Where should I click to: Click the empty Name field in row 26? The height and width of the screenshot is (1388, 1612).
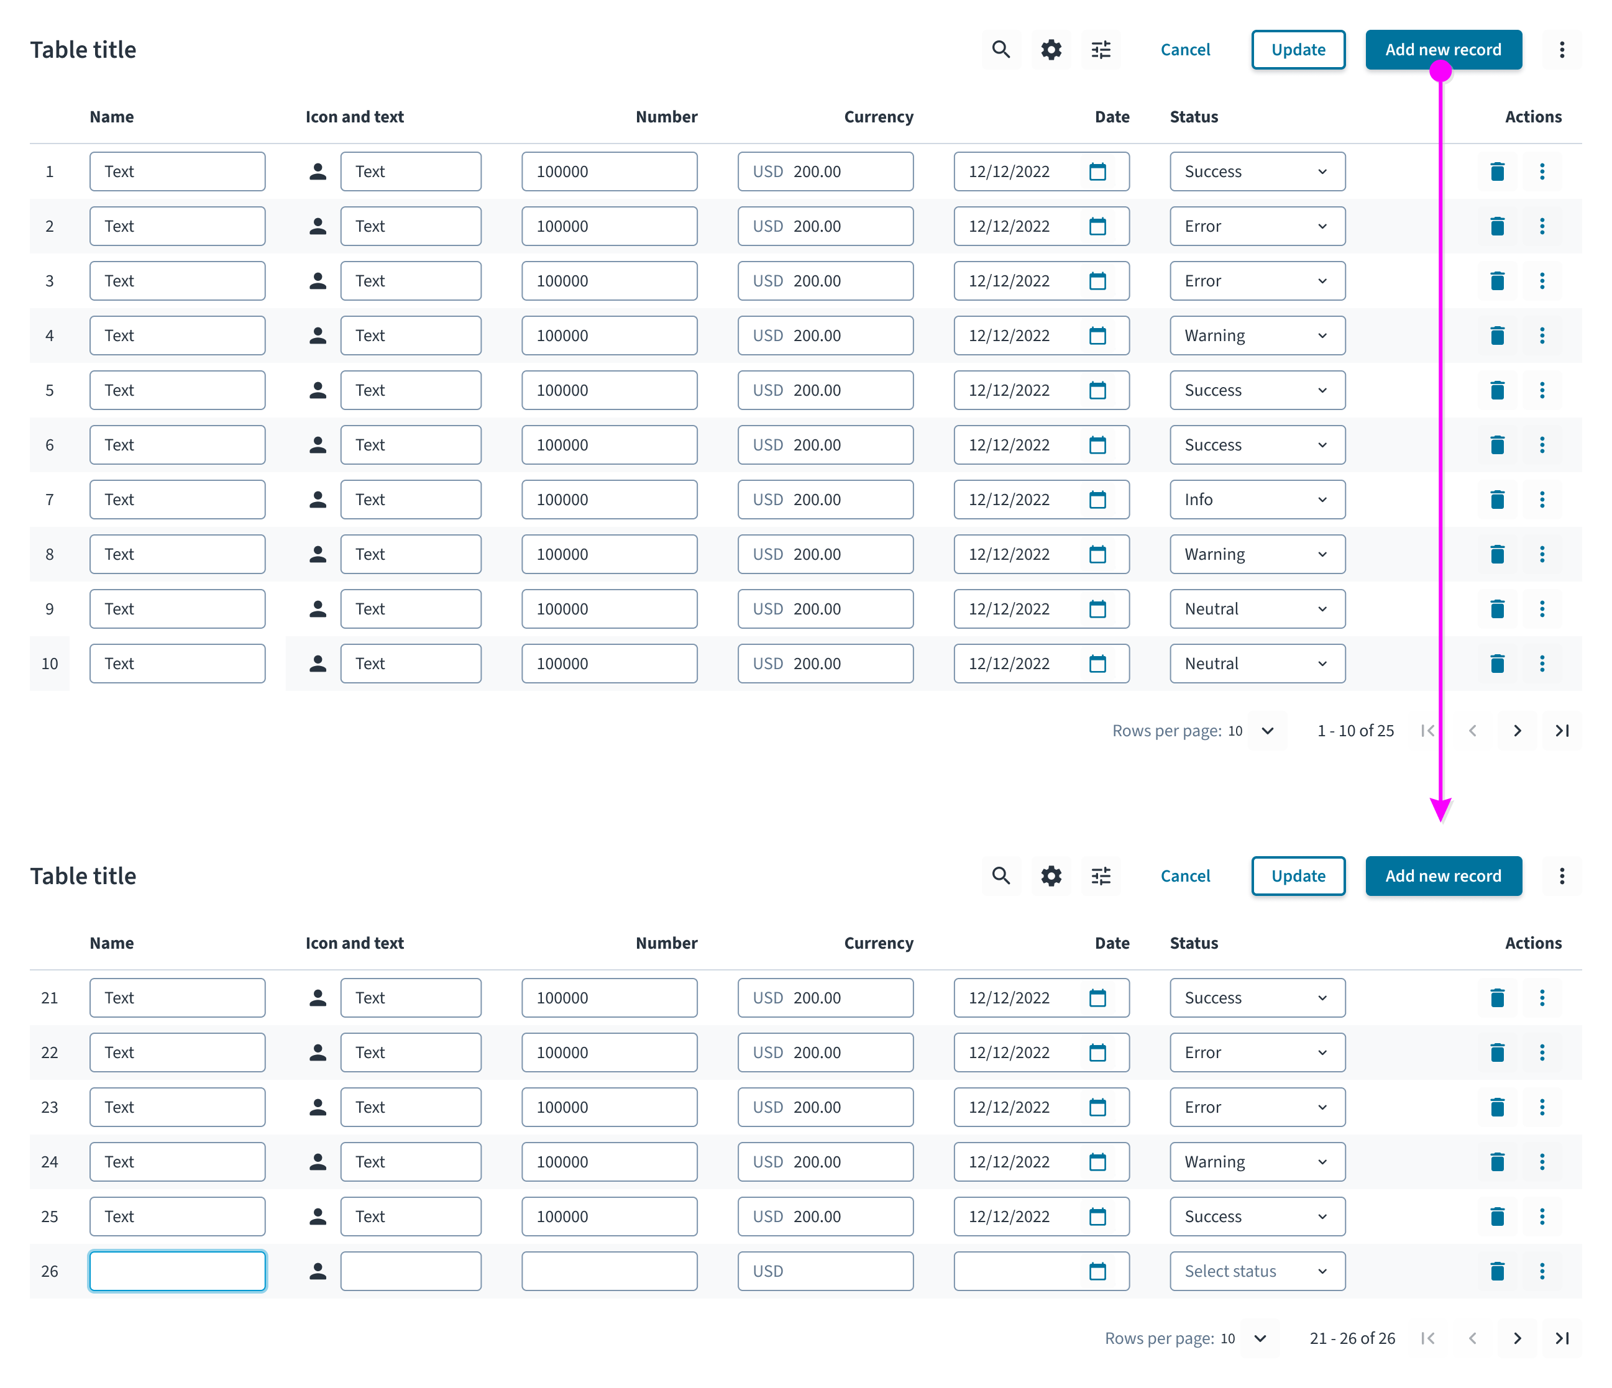pos(177,1271)
